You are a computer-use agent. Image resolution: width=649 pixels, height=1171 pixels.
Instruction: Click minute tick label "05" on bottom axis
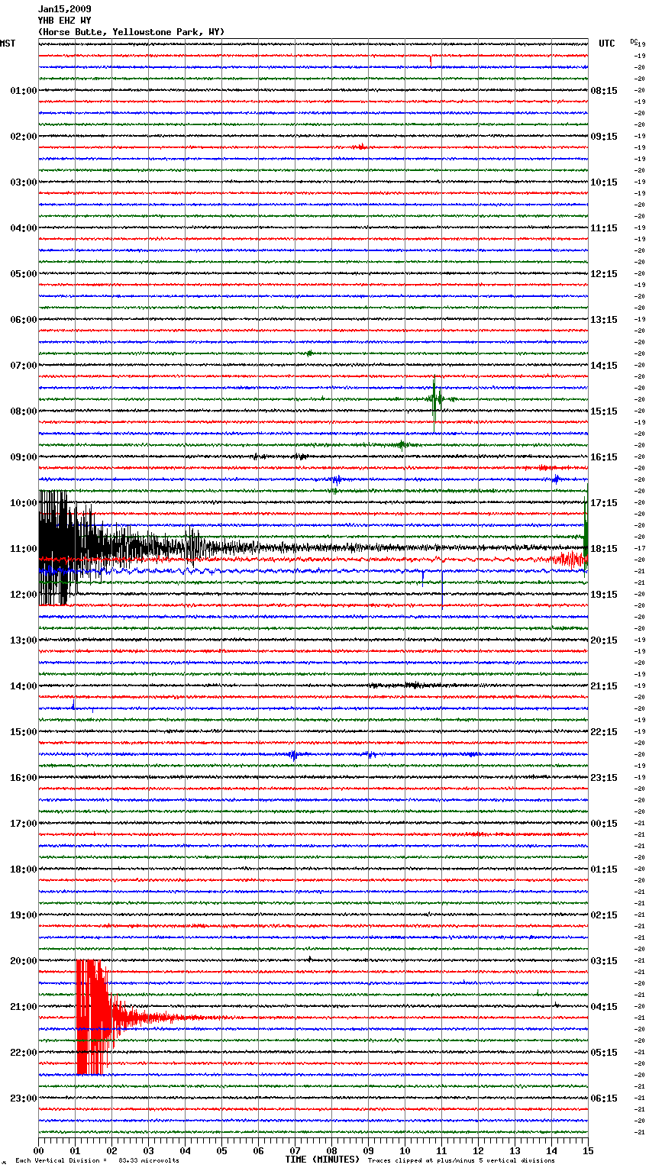point(221,1150)
